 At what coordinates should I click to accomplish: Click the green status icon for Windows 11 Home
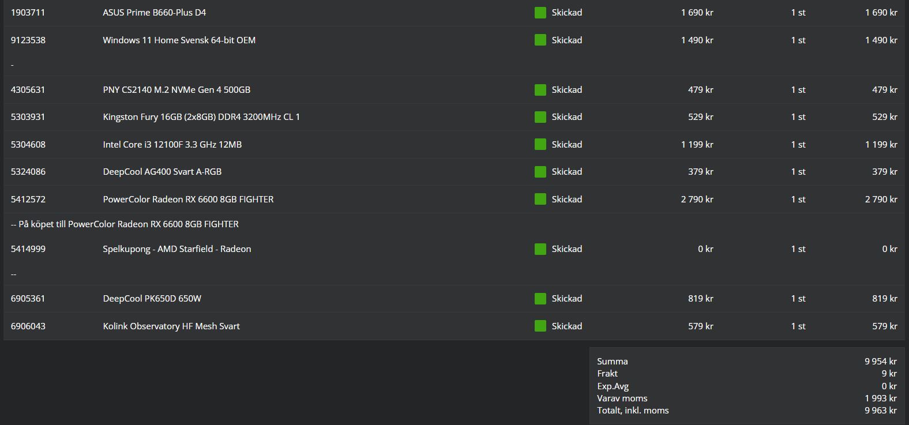pos(540,40)
